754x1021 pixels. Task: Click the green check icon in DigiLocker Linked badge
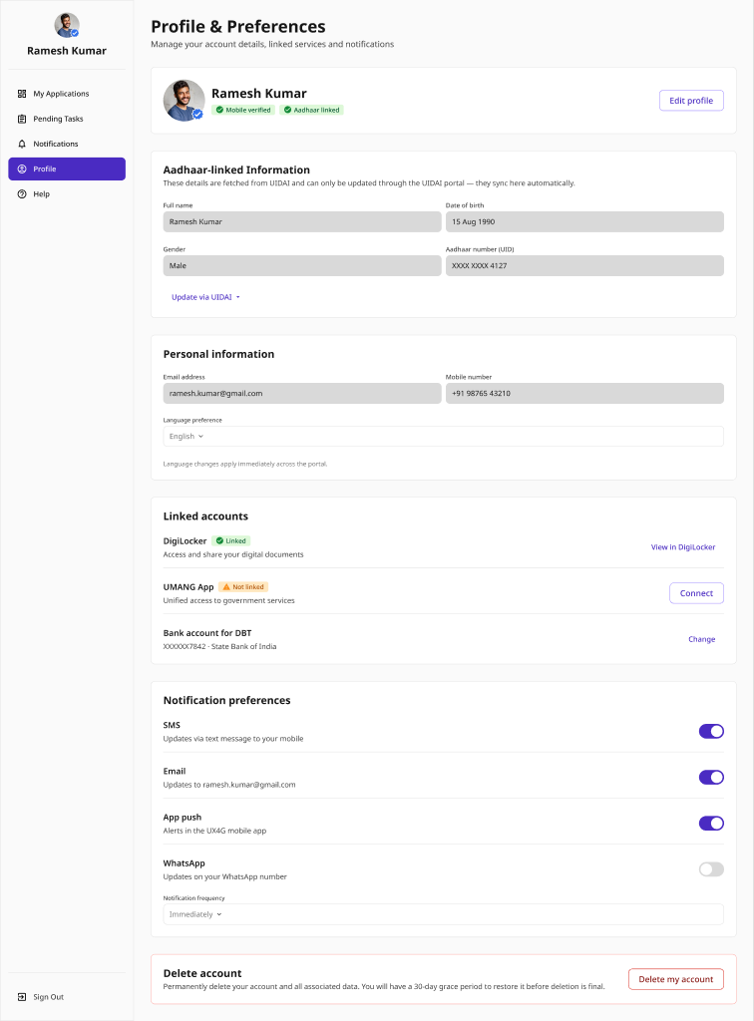219,541
